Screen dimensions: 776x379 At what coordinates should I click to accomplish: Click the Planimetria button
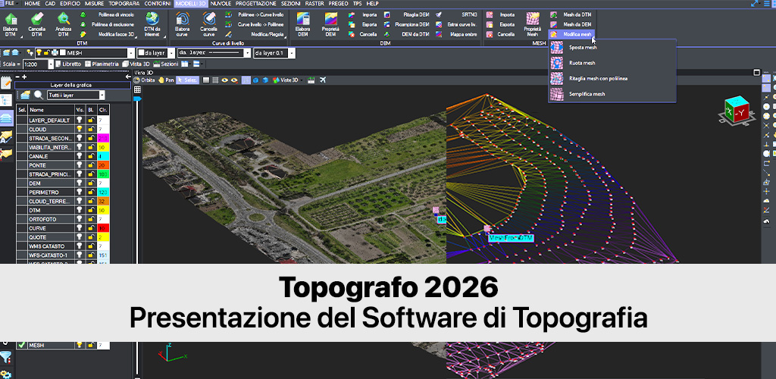point(102,64)
